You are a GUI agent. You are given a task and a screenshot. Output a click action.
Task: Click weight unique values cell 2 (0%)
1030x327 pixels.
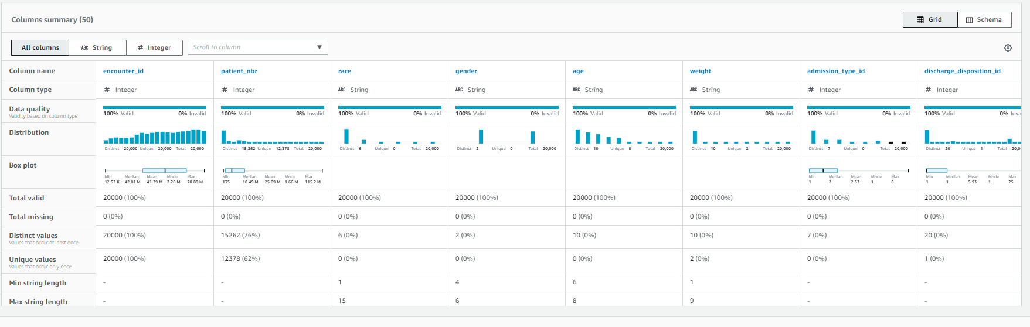[699, 258]
